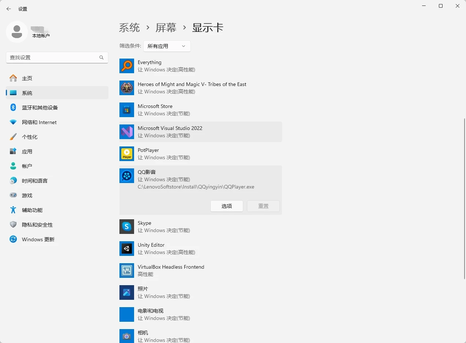
Task: Click the 本地帐户 label
Action: tap(41, 36)
